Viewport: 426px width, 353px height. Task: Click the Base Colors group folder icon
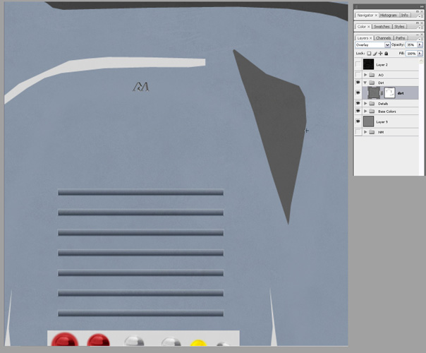pos(372,111)
